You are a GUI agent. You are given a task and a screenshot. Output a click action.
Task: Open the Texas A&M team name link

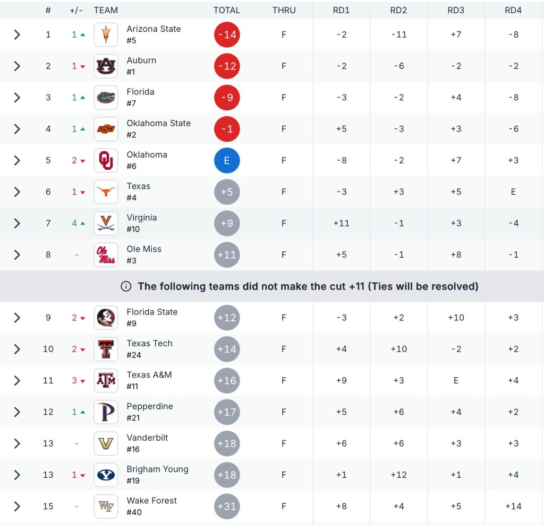[x=149, y=375]
